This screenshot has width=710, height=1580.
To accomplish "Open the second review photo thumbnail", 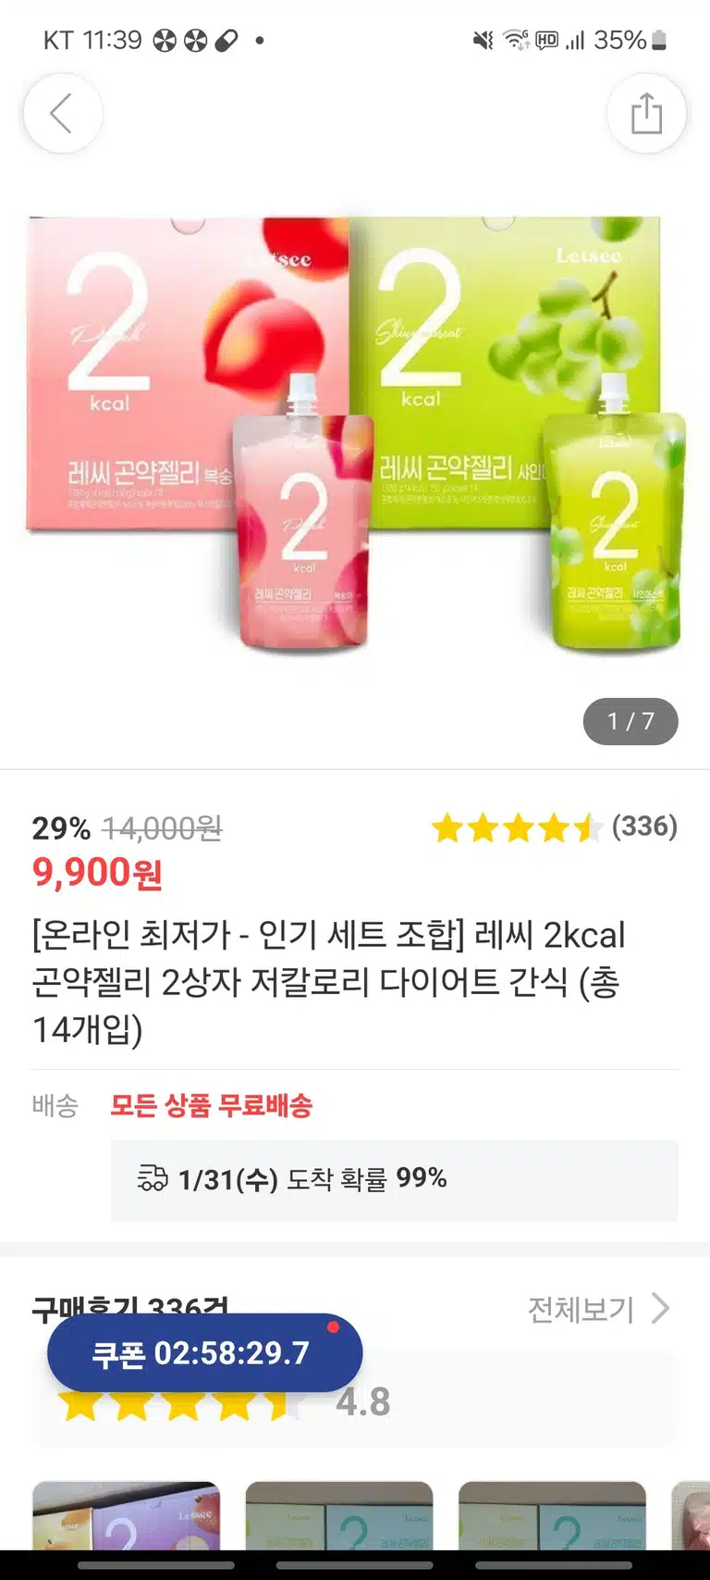I will point(339,1515).
